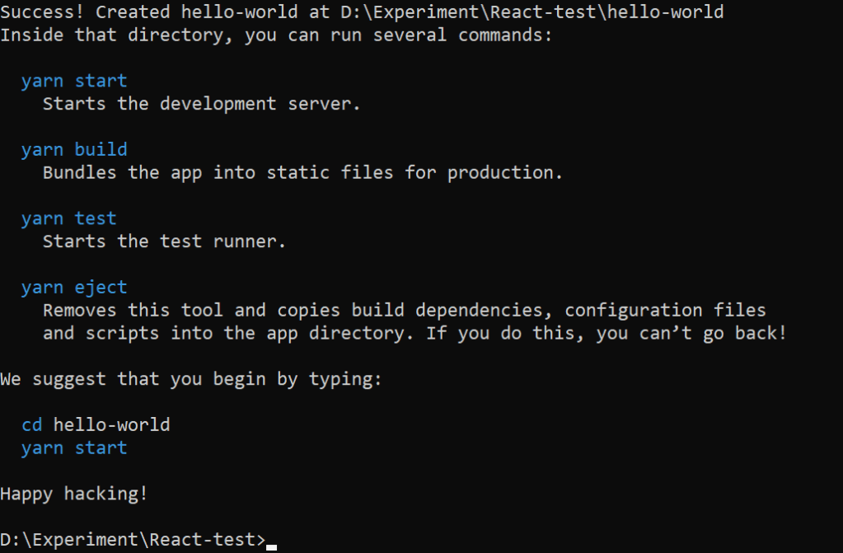
Task: Click the blue "yarn test" command
Action: [69, 218]
